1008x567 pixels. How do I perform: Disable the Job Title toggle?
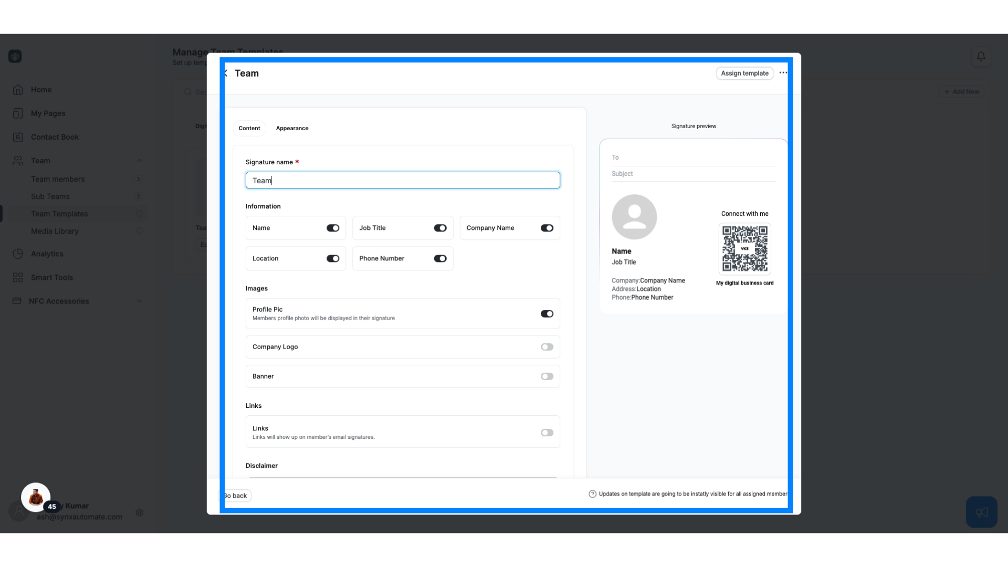coord(439,227)
